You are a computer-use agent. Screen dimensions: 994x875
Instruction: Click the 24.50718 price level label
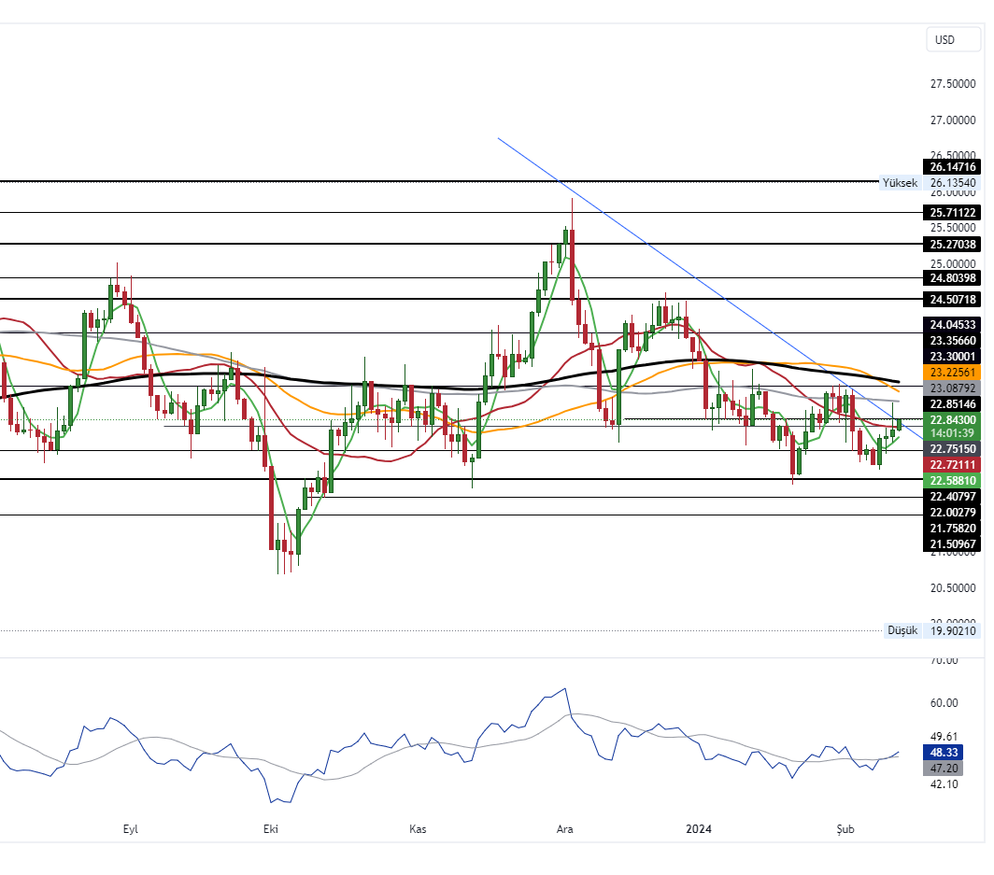pyautogui.click(x=952, y=300)
